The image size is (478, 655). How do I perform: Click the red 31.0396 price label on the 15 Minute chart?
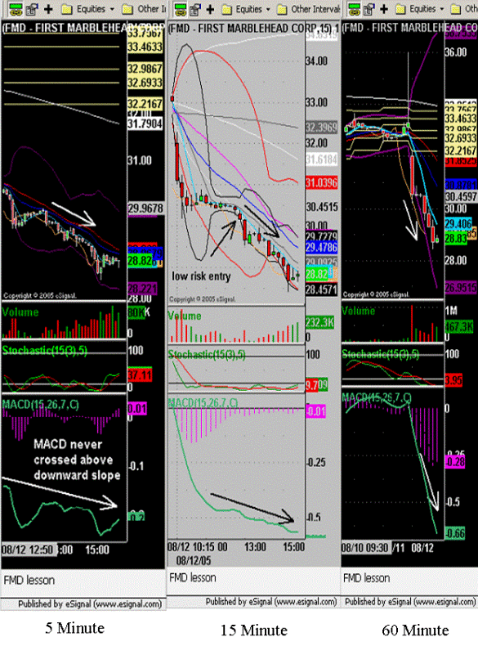click(x=321, y=182)
